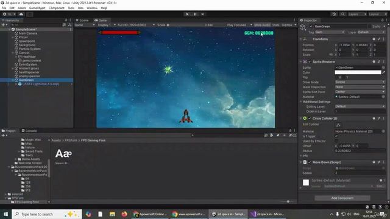Click the Position X field

tap(345, 45)
